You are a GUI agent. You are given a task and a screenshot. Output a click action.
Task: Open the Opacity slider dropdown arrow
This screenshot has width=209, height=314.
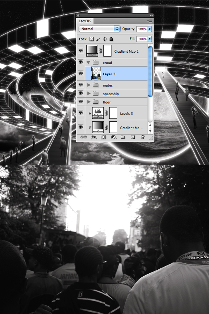[150, 29]
